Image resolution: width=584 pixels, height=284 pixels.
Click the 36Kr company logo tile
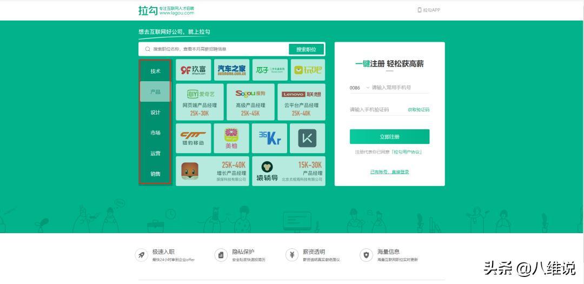click(269, 138)
